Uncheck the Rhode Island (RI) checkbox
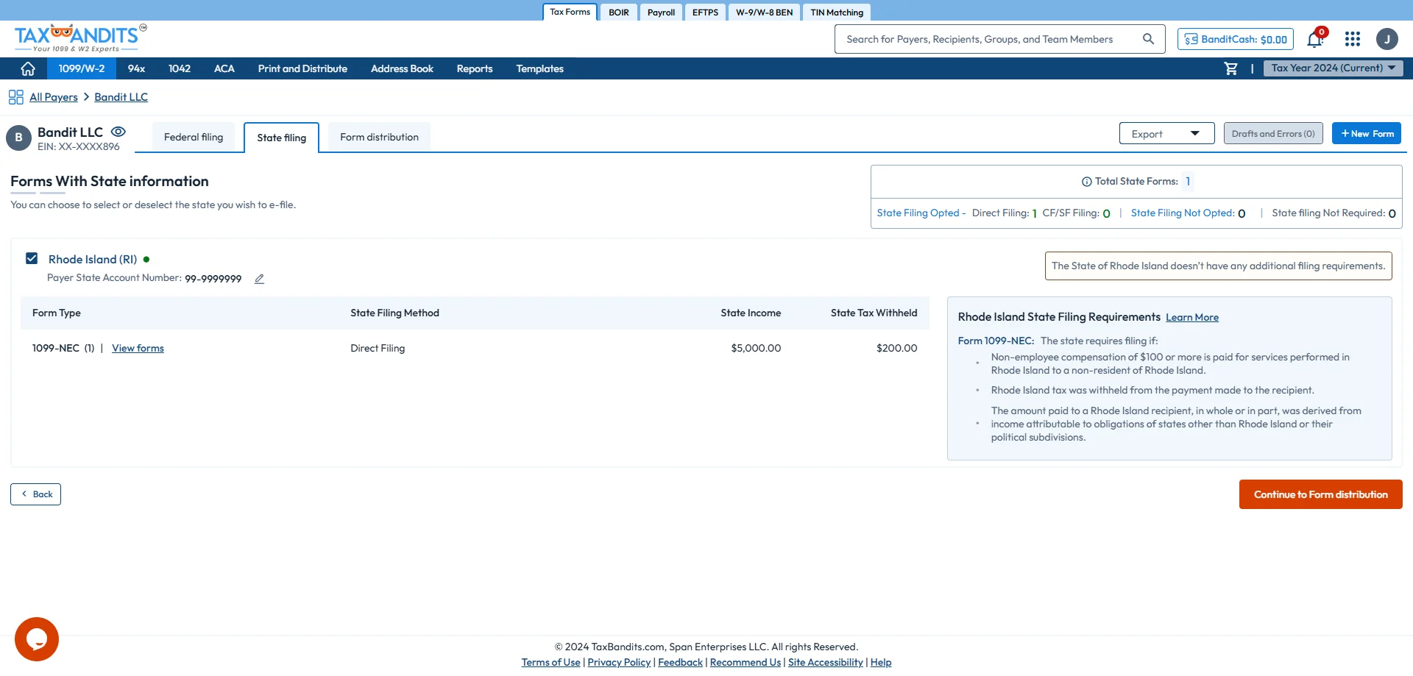The height and width of the screenshot is (676, 1413). [32, 258]
